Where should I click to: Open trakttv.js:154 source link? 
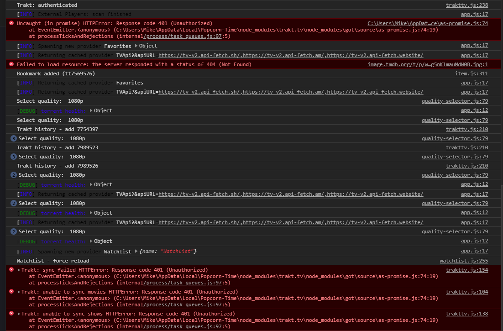(467, 270)
